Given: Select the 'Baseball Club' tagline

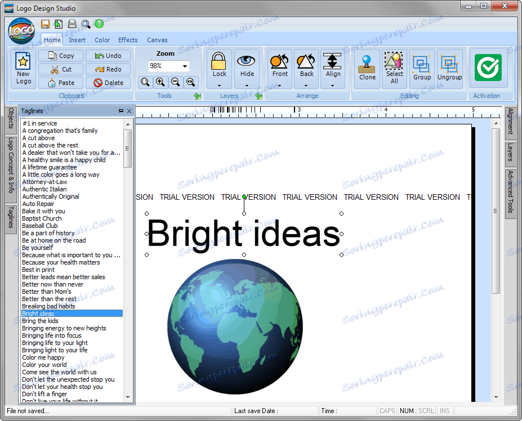Looking at the screenshot, I should (72, 226).
